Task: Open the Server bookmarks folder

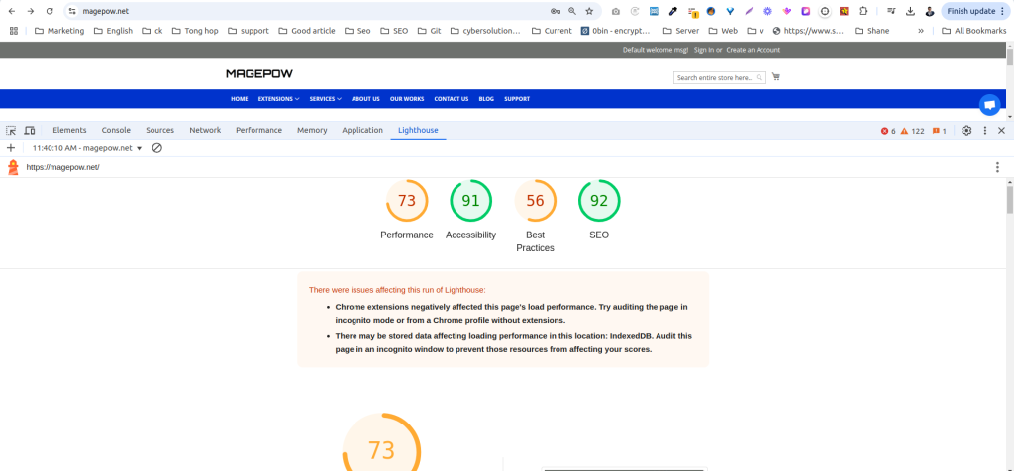Action: point(681,31)
